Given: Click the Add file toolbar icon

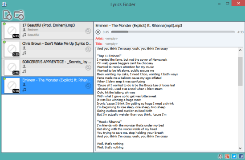Looking at the screenshot, I should coord(7,15).
